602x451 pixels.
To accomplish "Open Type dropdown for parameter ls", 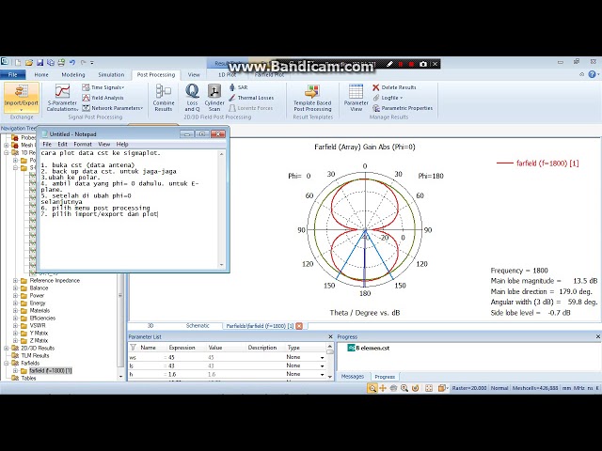I will [322, 365].
